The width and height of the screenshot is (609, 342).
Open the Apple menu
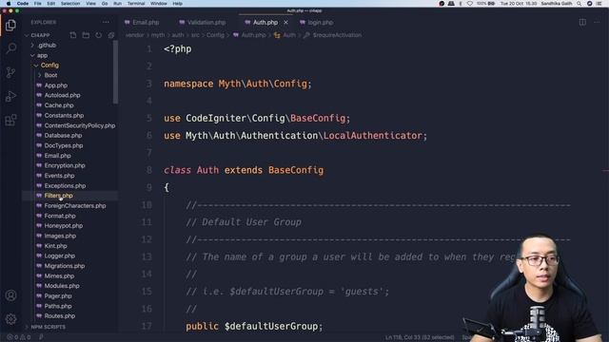(9, 4)
